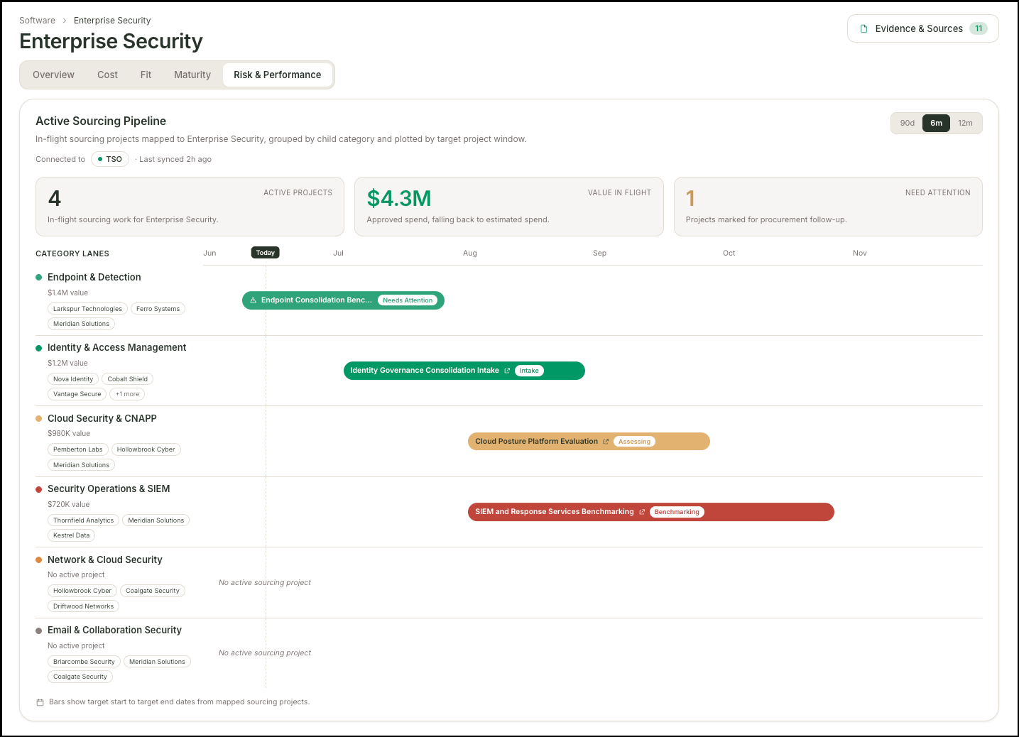Select the Email & Collaboration Security lane title
Screen dimensions: 1019x737
[x=114, y=630]
